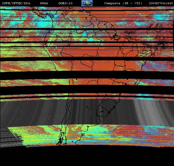Screen dimensions: 174x166
Task: Click the INPE/CPTEC/DSA header text
Action: 16,3
